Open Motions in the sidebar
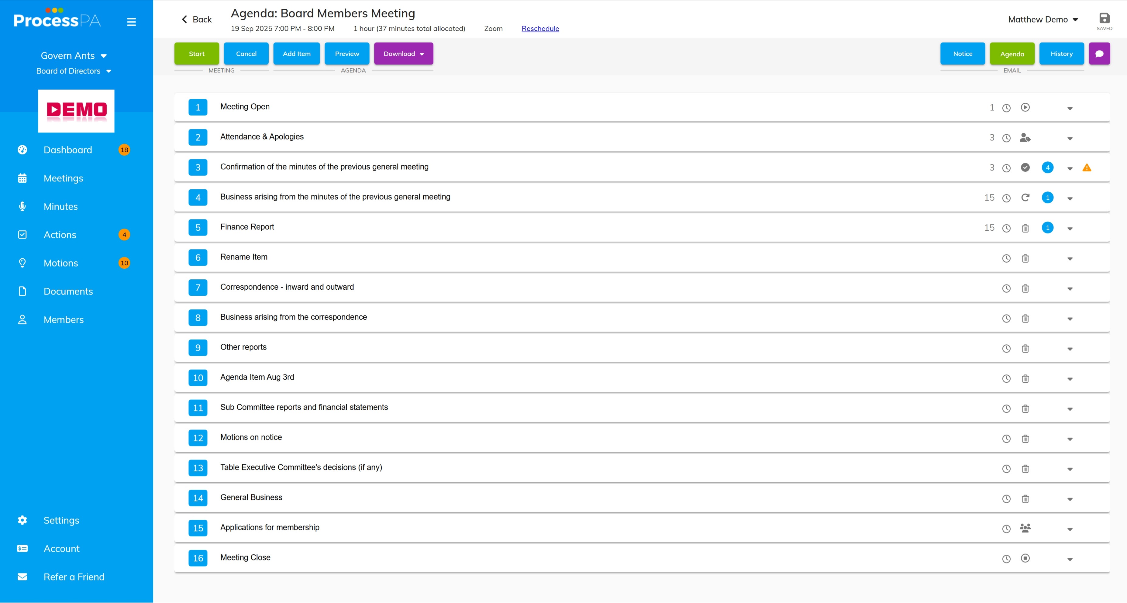The height and width of the screenshot is (603, 1127). click(61, 263)
